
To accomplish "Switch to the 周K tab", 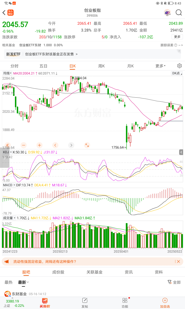I will point(101,66).
